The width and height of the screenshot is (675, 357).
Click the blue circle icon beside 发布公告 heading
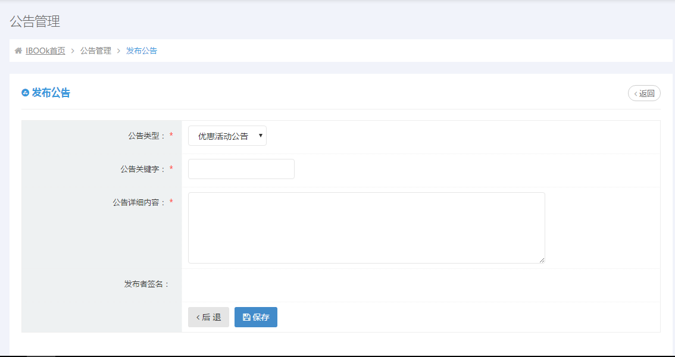[26, 93]
